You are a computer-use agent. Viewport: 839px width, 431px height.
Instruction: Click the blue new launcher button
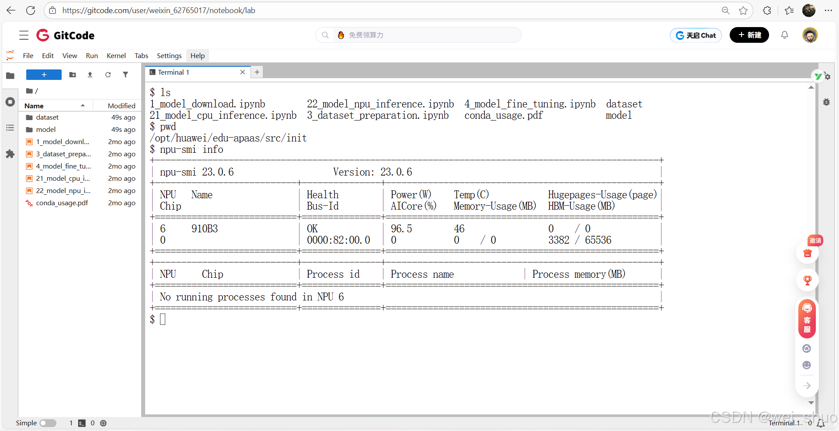coord(44,75)
